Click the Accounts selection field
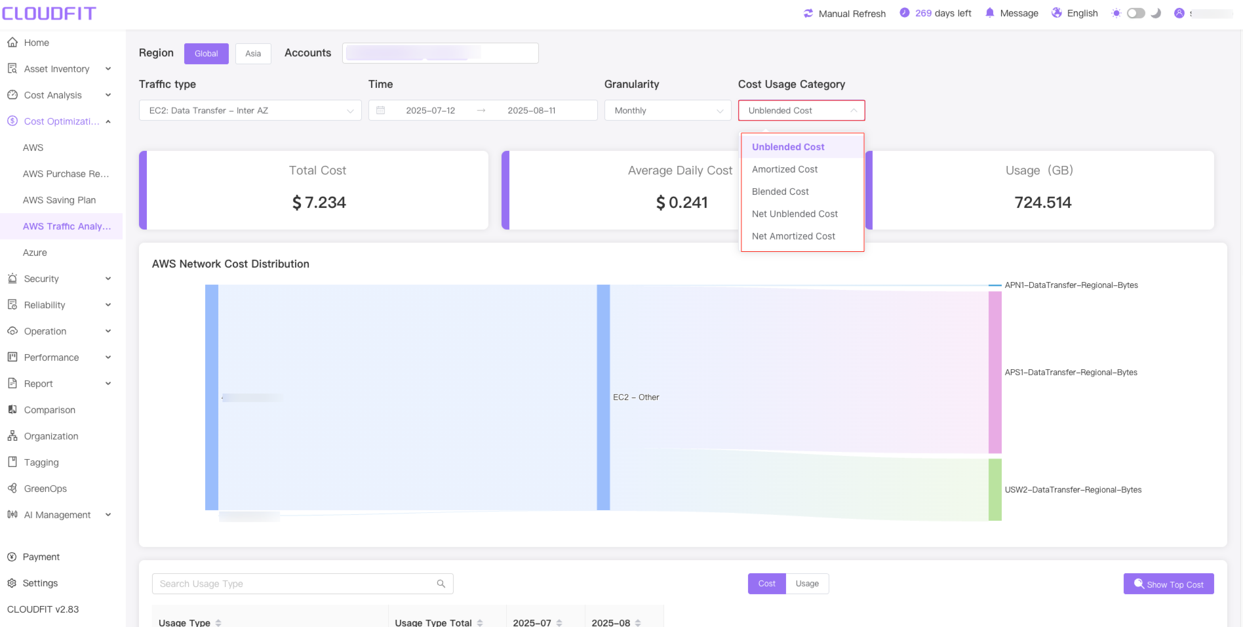The width and height of the screenshot is (1243, 627). click(x=440, y=53)
